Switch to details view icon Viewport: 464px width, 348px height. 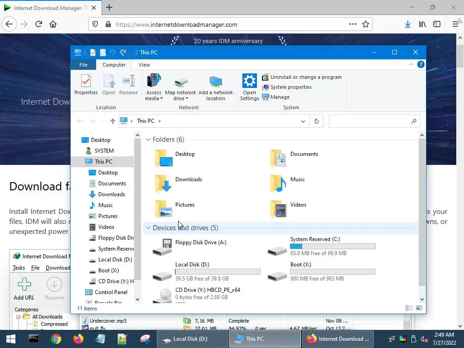coord(409,308)
